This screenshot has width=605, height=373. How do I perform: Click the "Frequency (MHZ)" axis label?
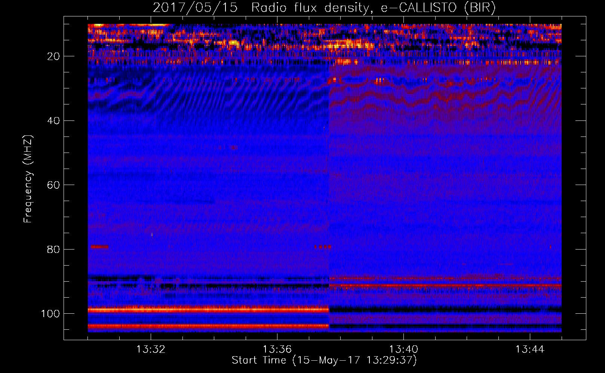28,179
